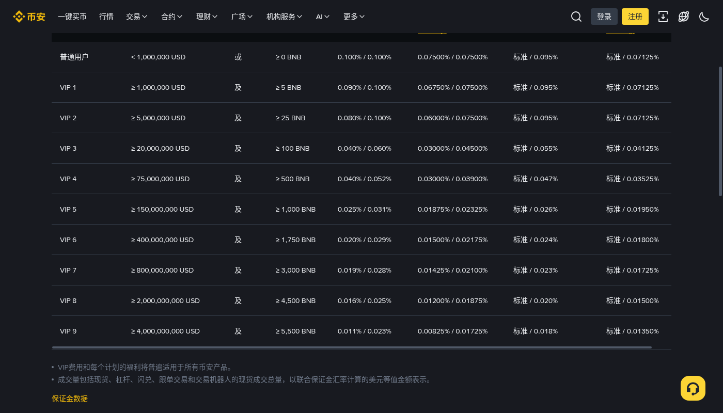
Task: Go to the Binance logo homepage
Action: [x=29, y=17]
